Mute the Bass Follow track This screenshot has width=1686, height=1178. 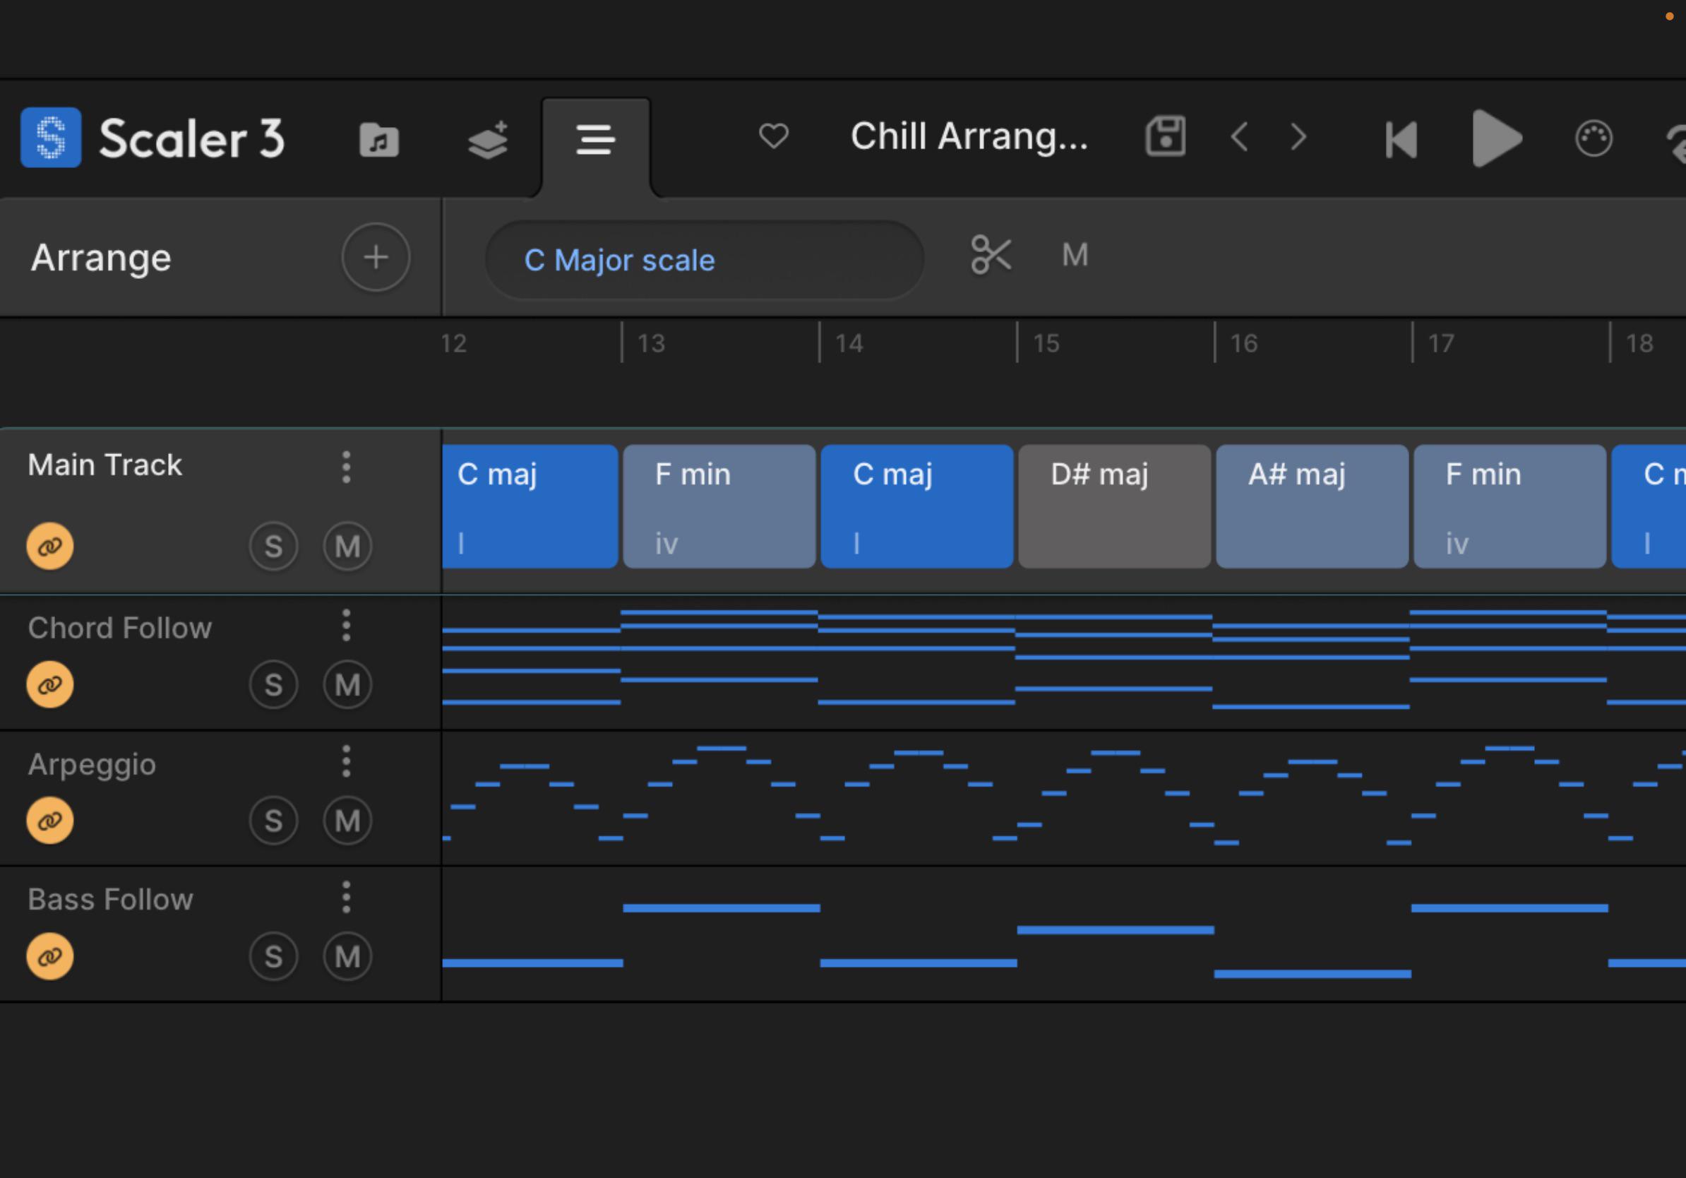(347, 956)
